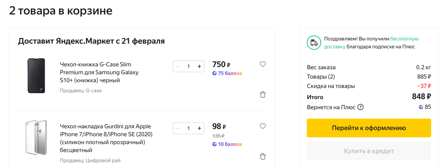Increase quantity of Gurdini iPhone case
Viewport: 446px width, 168px height.
pos(199,128)
